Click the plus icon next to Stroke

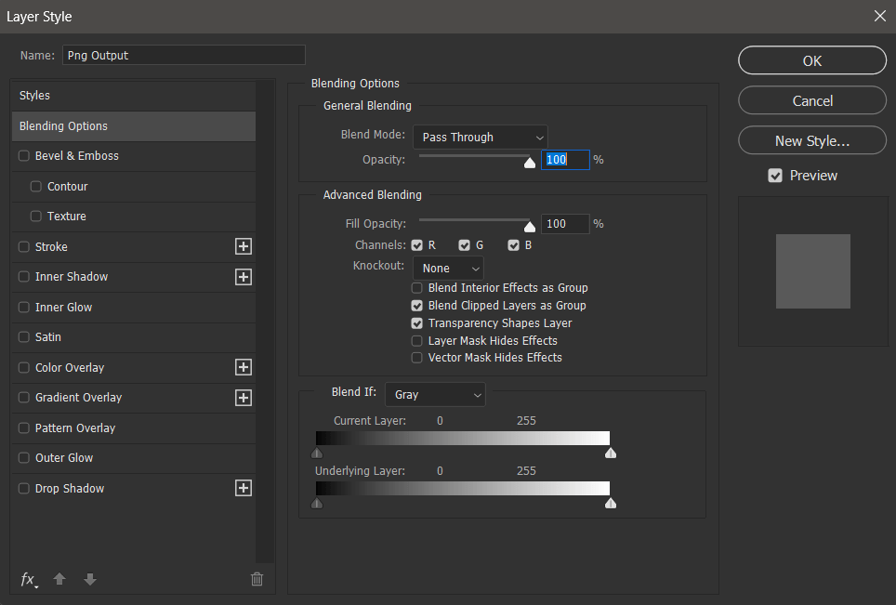[x=244, y=246]
